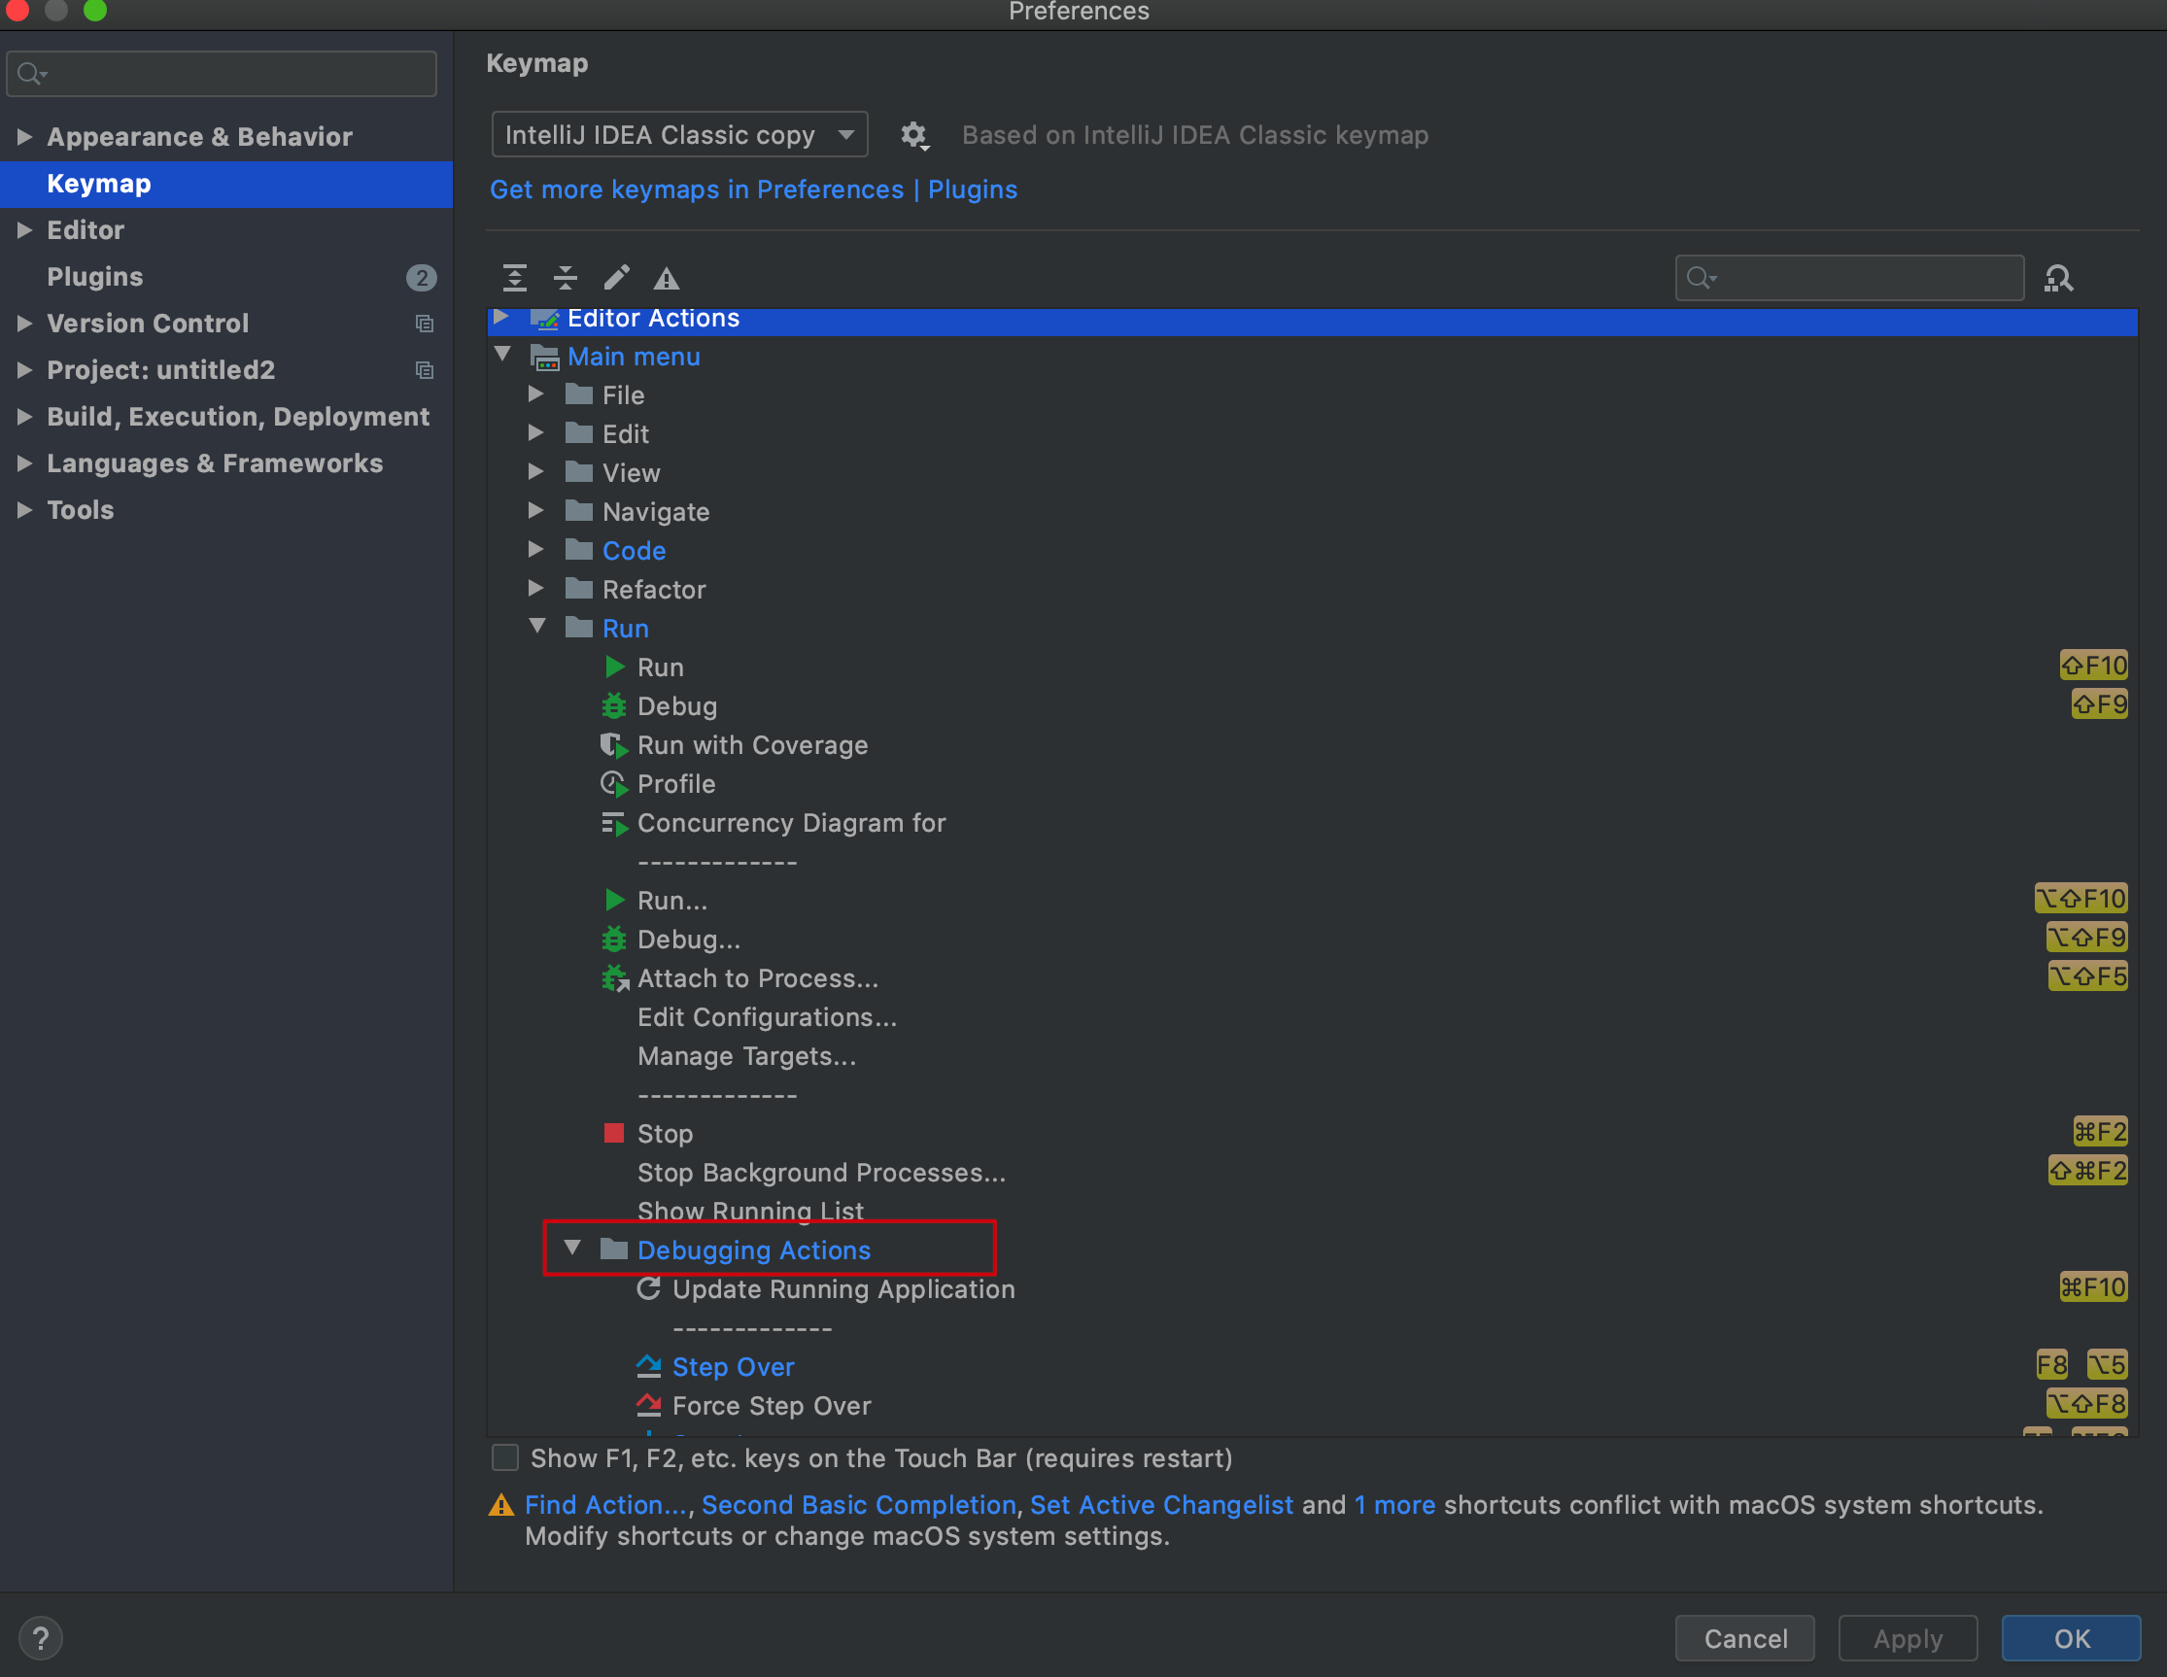Click the Concurrency Diagram icon
Screen dimensions: 2167x1677
click(614, 823)
